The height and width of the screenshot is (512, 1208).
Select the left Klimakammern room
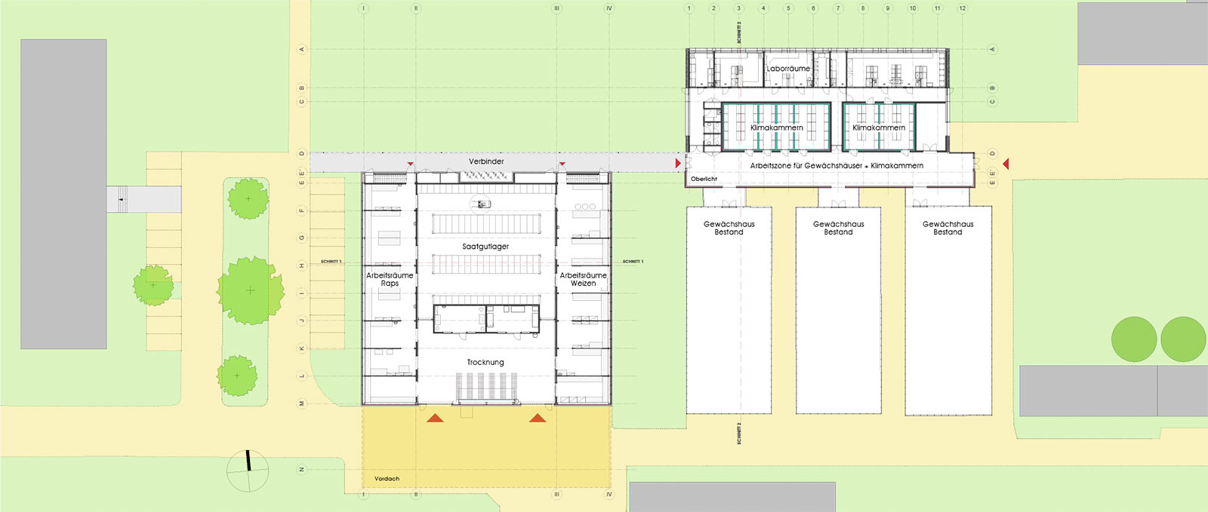point(775,127)
